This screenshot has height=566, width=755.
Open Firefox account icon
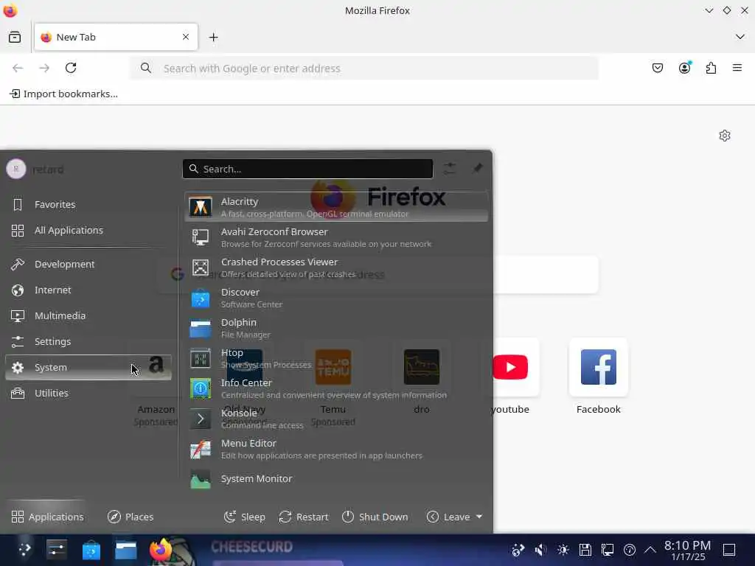685,68
